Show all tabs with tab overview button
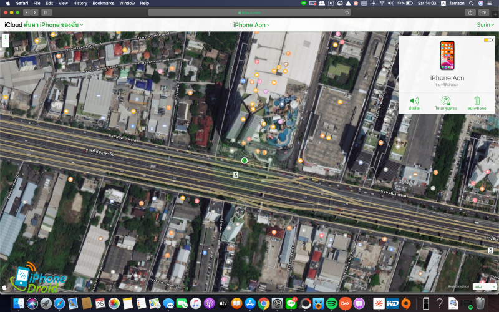This screenshot has width=499, height=312. pyautogui.click(x=484, y=12)
